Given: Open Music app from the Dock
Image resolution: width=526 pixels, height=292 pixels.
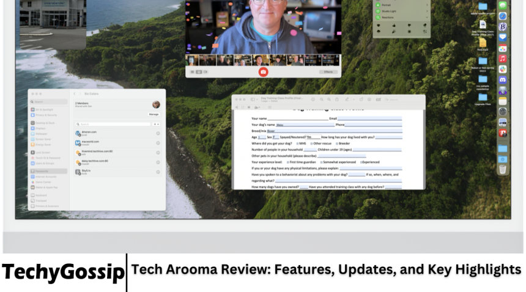Looking at the screenshot, I should point(503,59).
